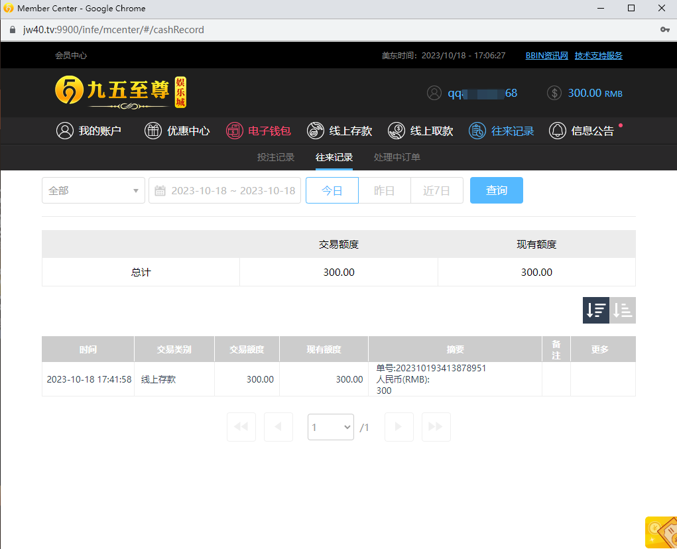
Task: Select the 近7日 date range filter
Action: click(x=437, y=190)
